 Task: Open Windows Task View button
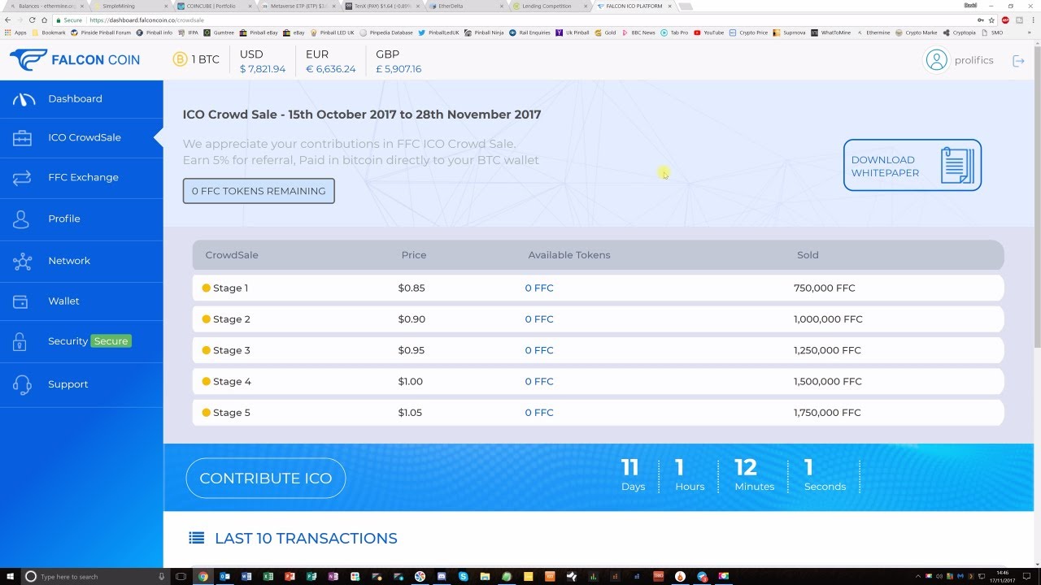181,576
